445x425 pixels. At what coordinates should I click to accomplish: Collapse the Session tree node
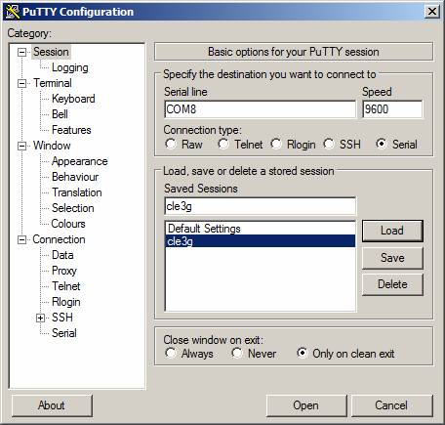(21, 52)
